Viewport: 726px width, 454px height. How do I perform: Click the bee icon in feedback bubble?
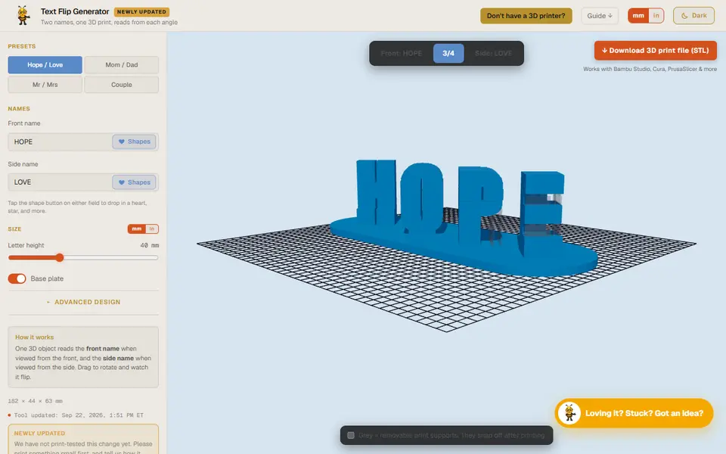(569, 413)
